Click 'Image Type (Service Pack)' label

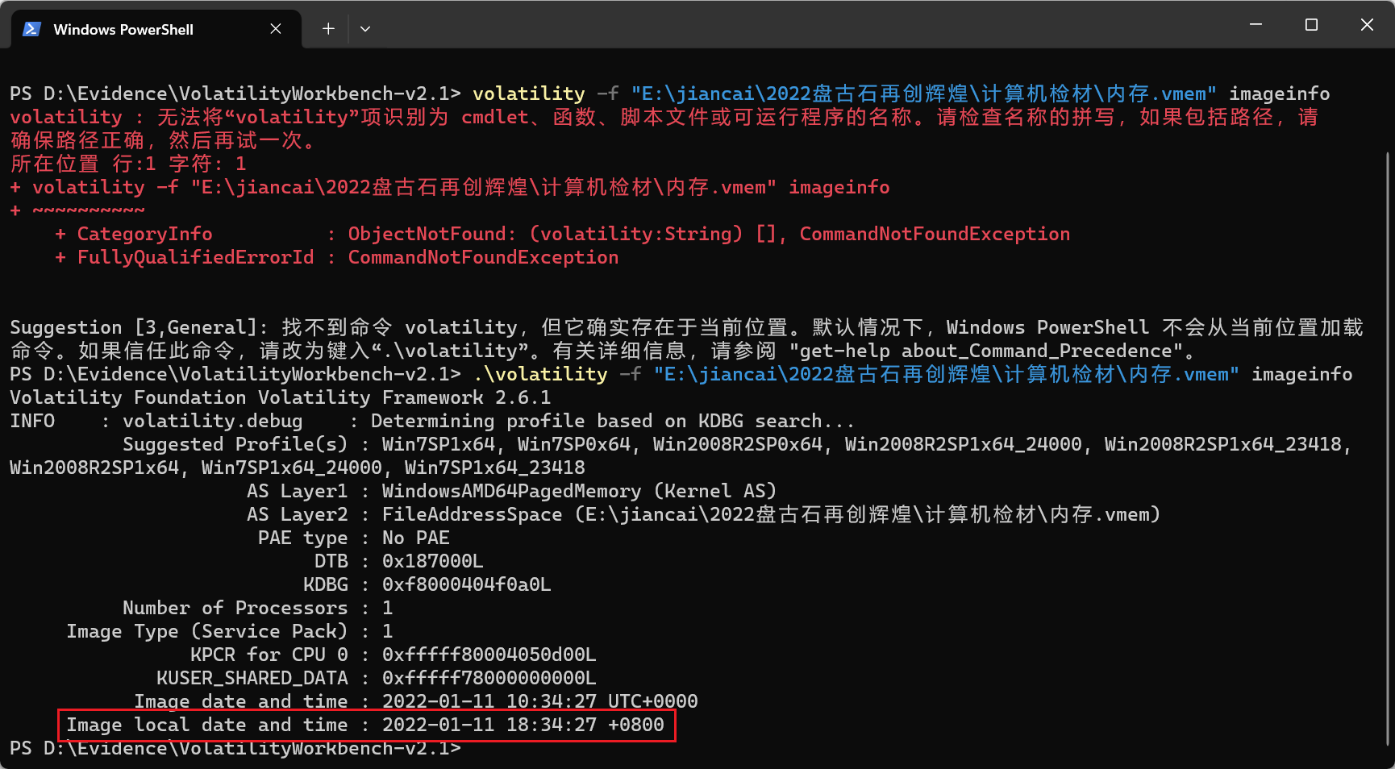207,631
